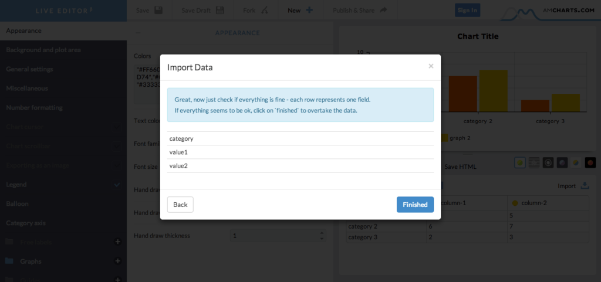Open Miscellaneous in the sidebar
Viewport: 601px width, 282px height.
63,89
